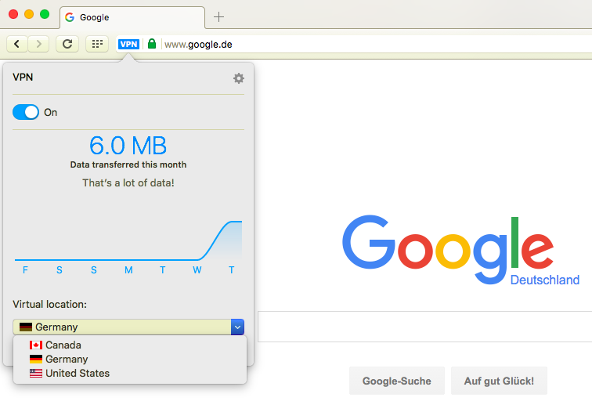Click the Google Deutschland logo

pos(460,250)
